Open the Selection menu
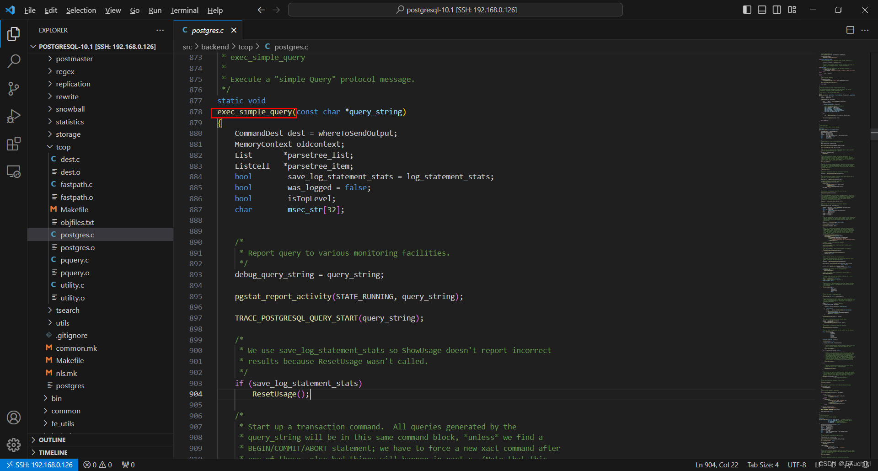This screenshot has height=471, width=878. pyautogui.click(x=81, y=10)
